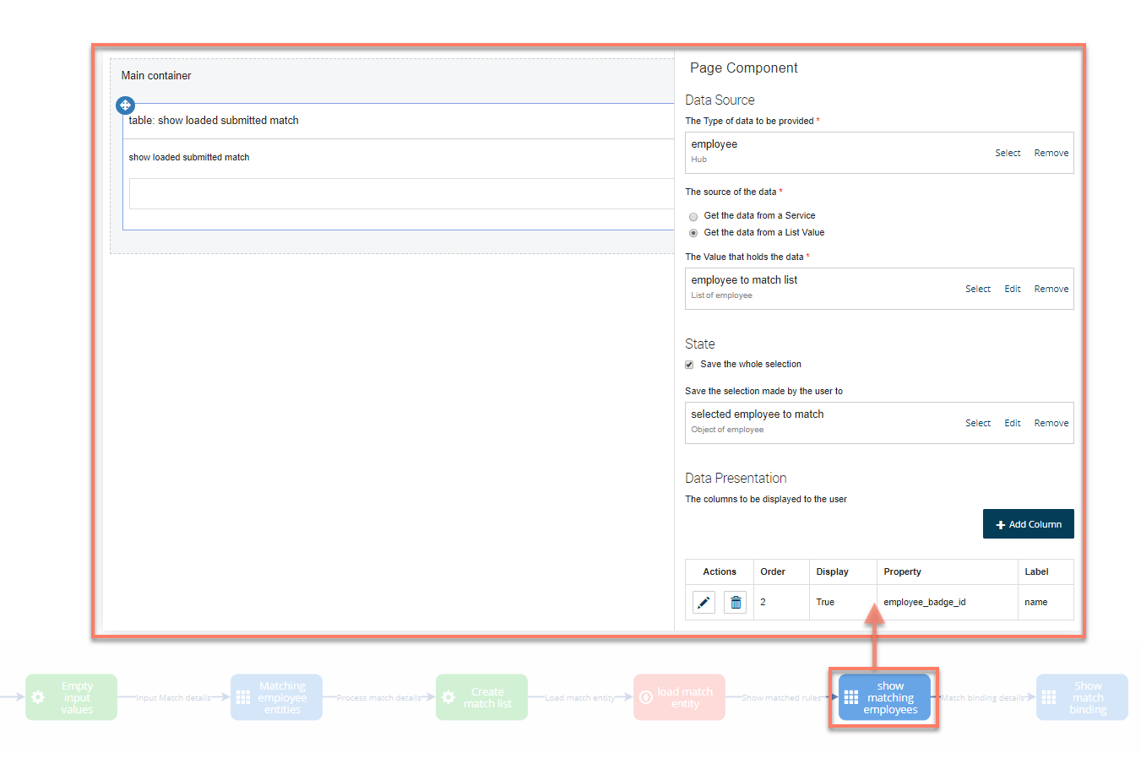
Task: Click the pencil edit icon in Actions column
Action: [704, 602]
